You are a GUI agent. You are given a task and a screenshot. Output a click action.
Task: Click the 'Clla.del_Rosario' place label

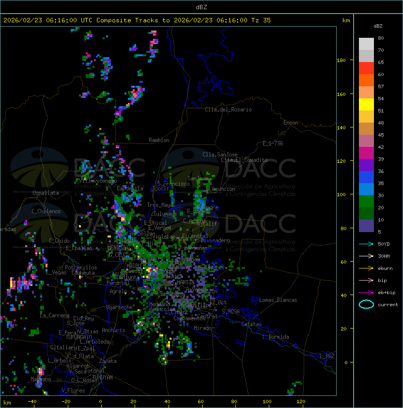(228, 110)
